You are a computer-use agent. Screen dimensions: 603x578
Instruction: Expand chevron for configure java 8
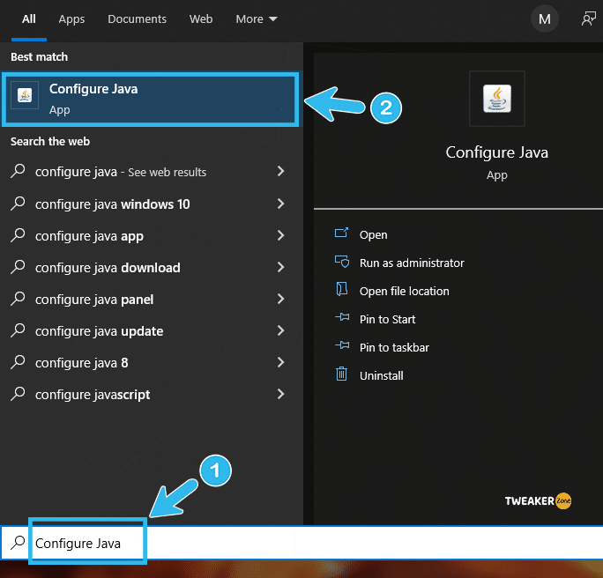[280, 362]
